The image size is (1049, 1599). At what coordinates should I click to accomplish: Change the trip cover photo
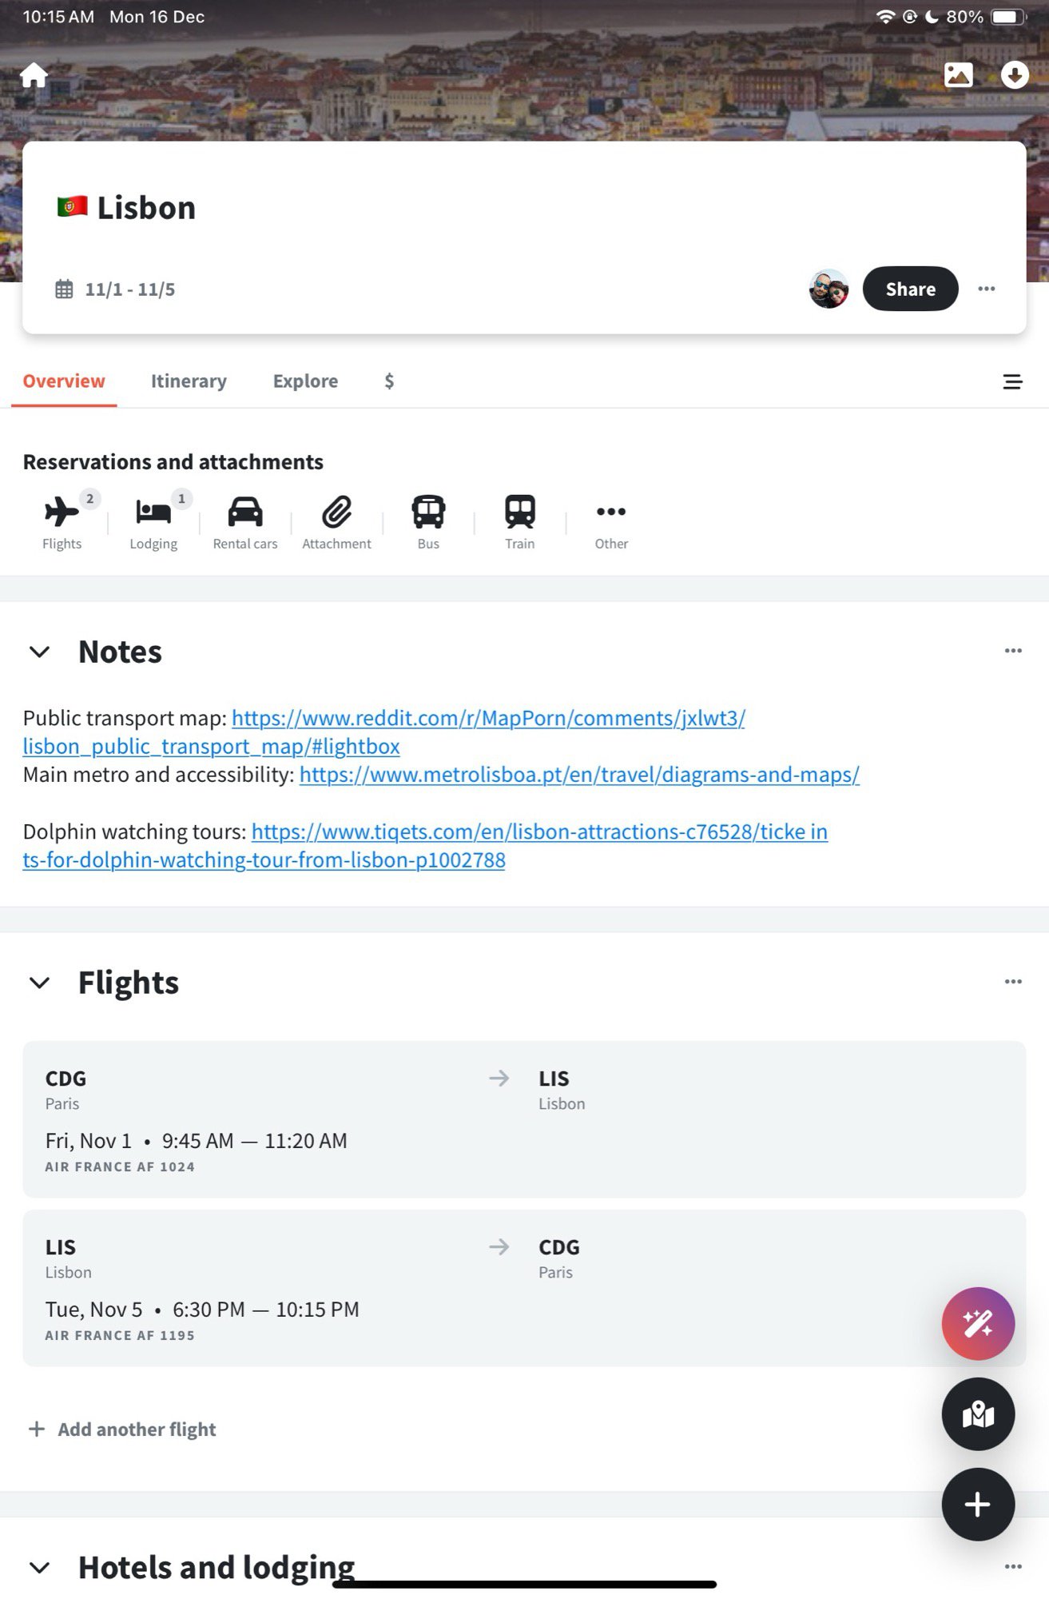point(958,75)
